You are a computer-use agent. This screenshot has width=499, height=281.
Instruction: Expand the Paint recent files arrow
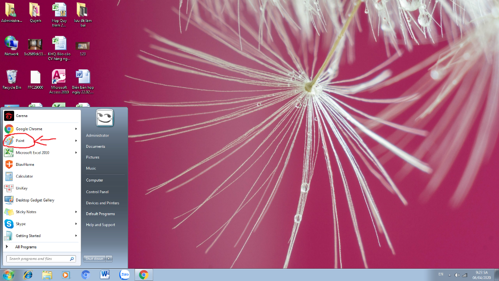click(x=76, y=140)
